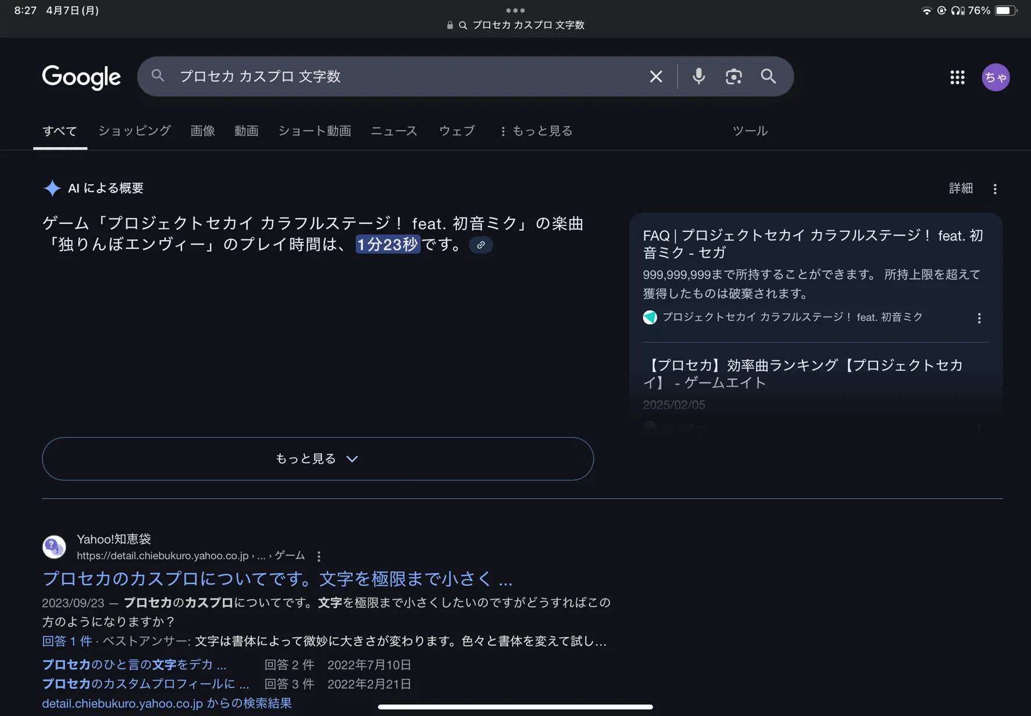Click the 2025/02/05 source date
Image resolution: width=1031 pixels, height=716 pixels.
(674, 404)
